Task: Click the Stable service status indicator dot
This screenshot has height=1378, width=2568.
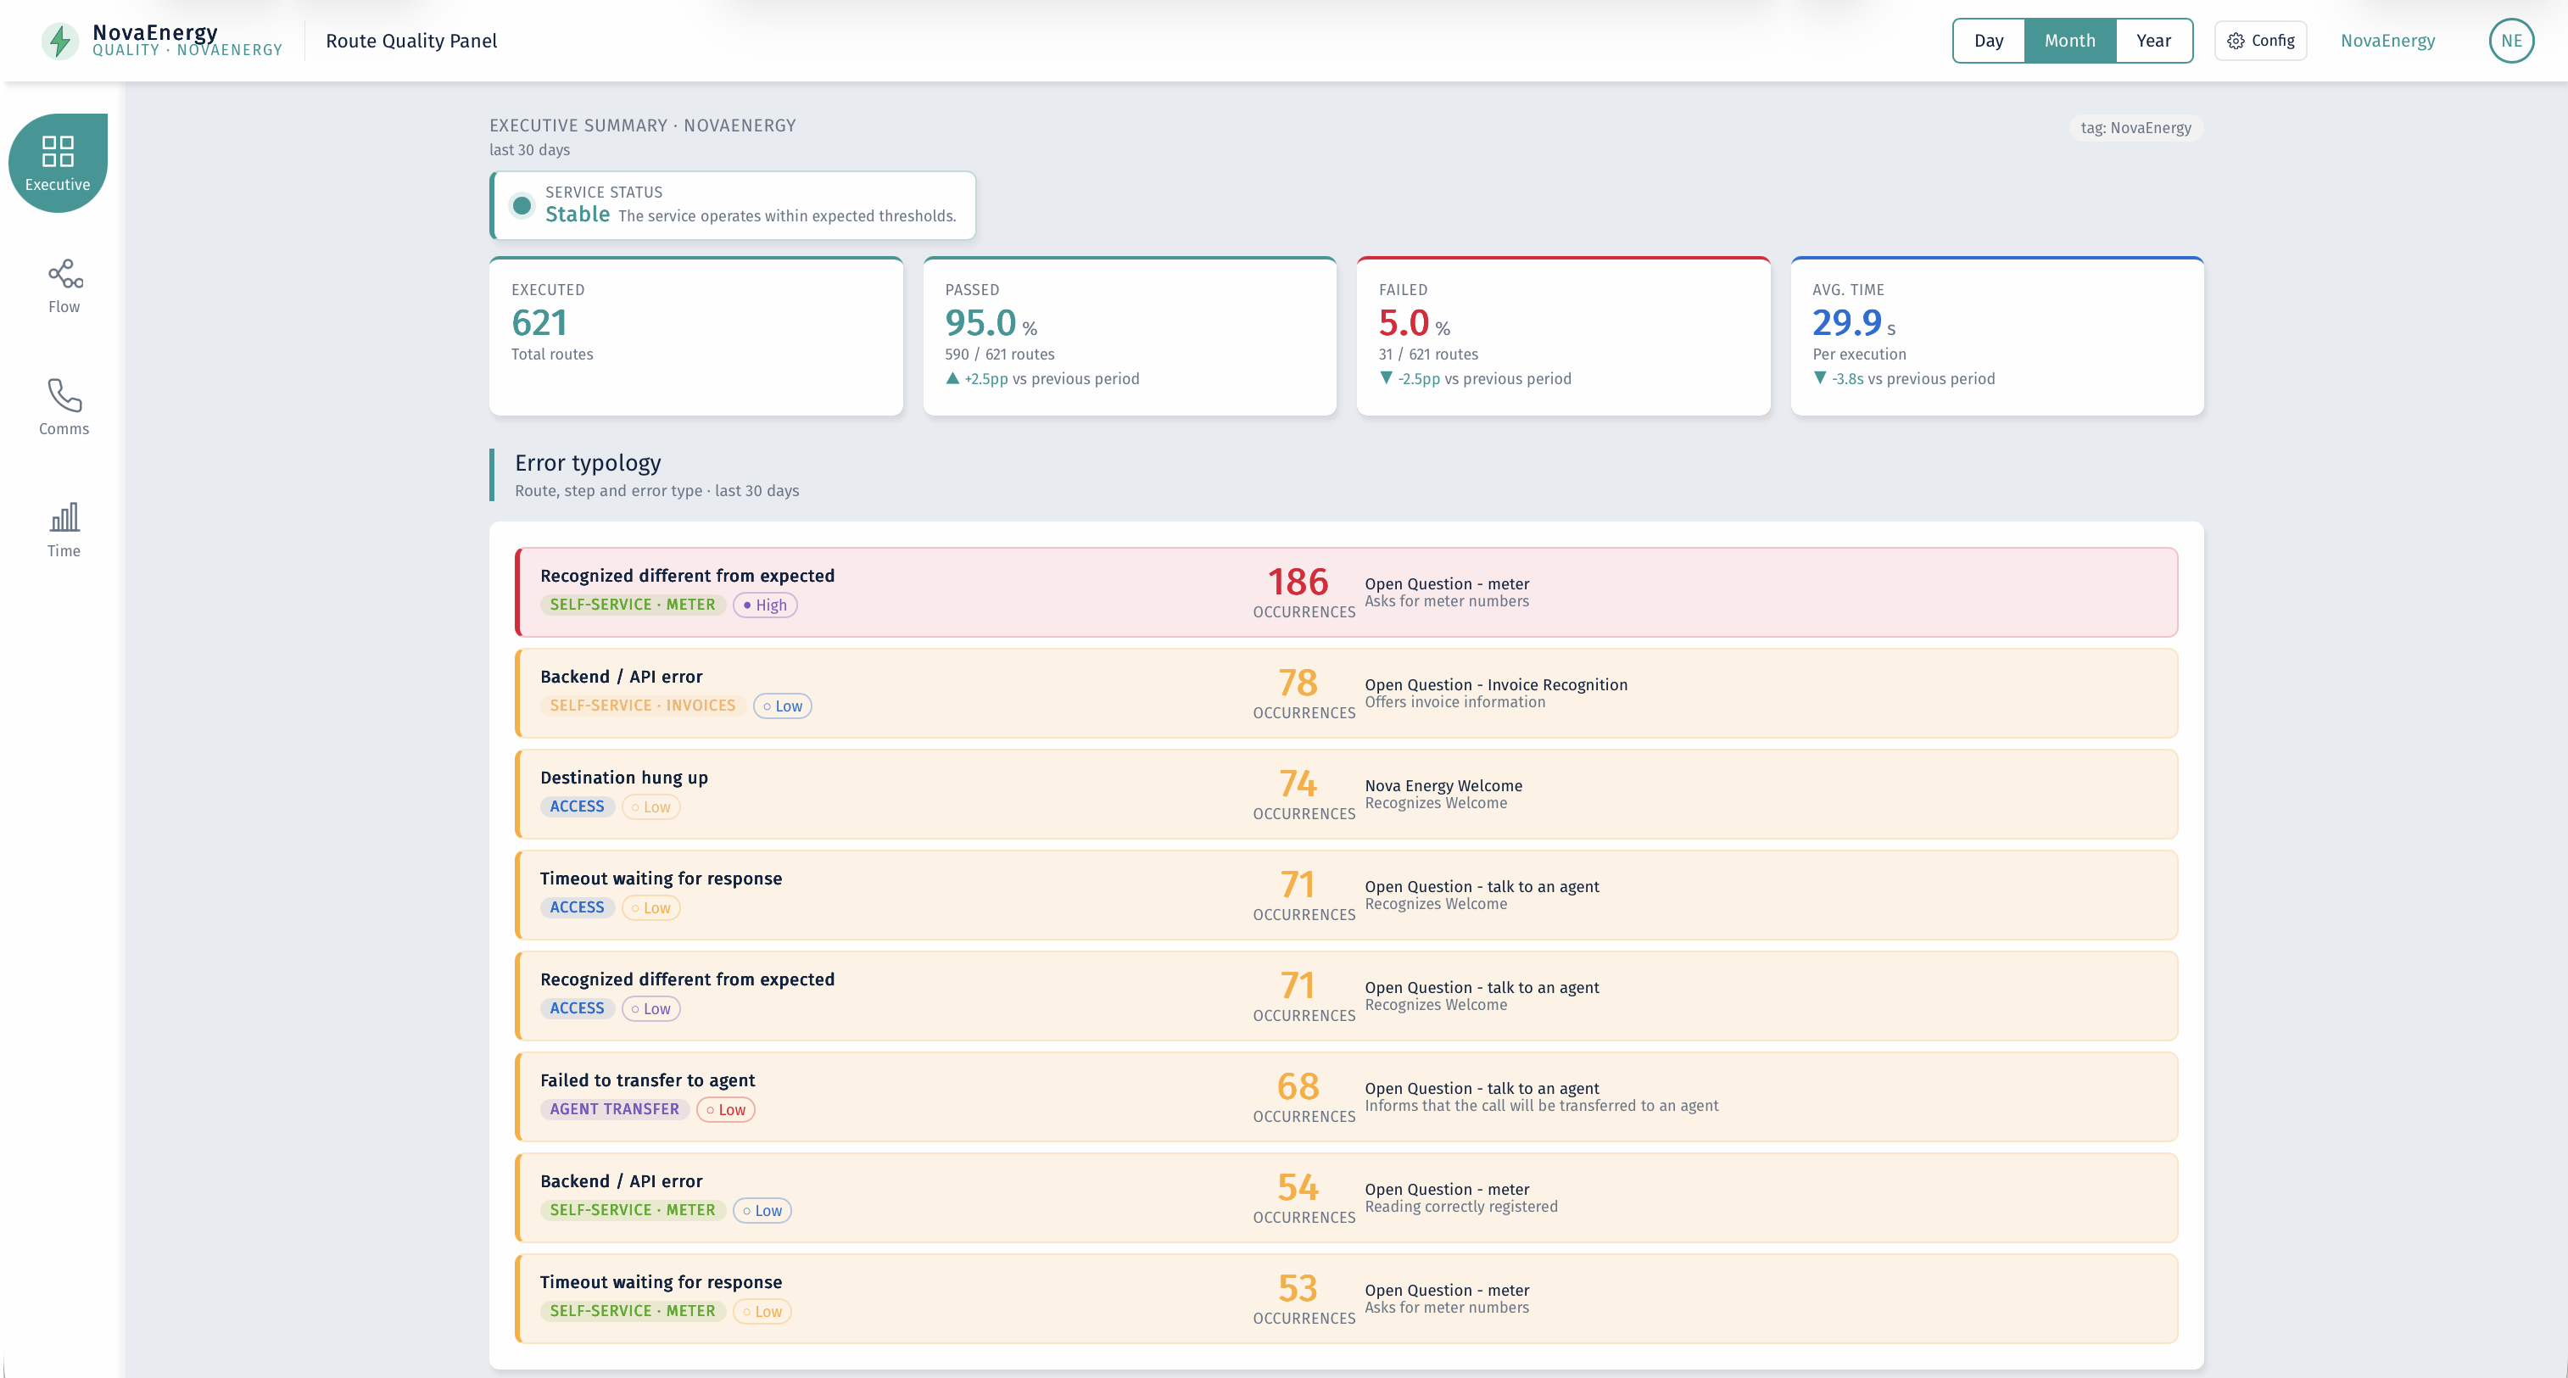Action: tap(522, 205)
